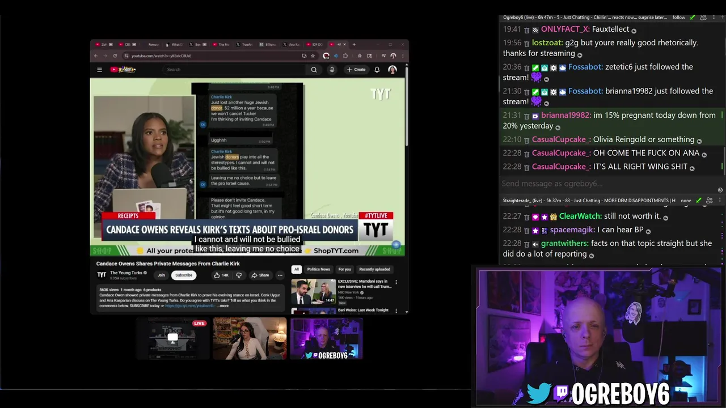Open the Ogreboy6 chat three-dot menu
The height and width of the screenshot is (408, 726).
(714, 18)
